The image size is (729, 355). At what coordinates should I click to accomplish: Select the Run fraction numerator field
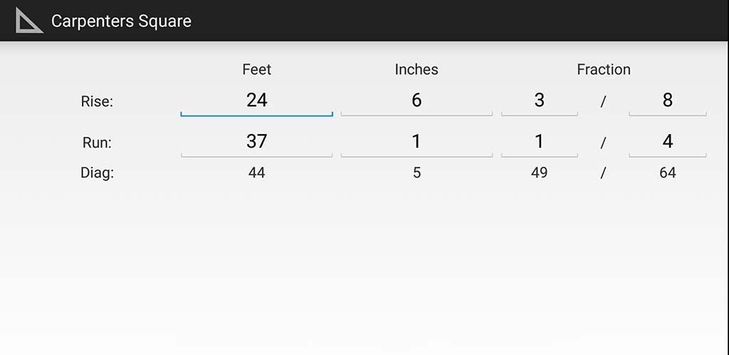(540, 142)
